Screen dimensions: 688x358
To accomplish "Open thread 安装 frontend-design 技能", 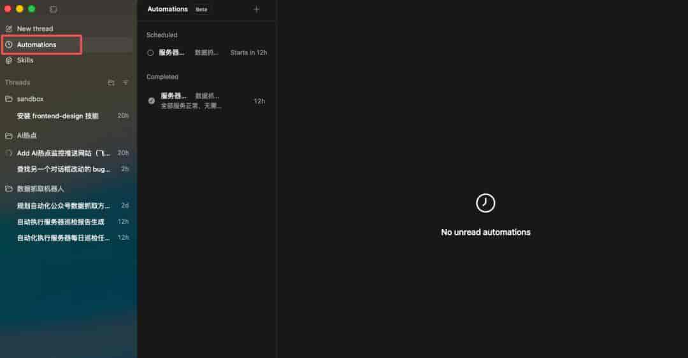I will pos(68,116).
